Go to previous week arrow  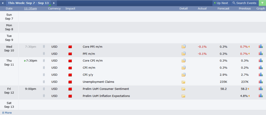coord(3,3)
